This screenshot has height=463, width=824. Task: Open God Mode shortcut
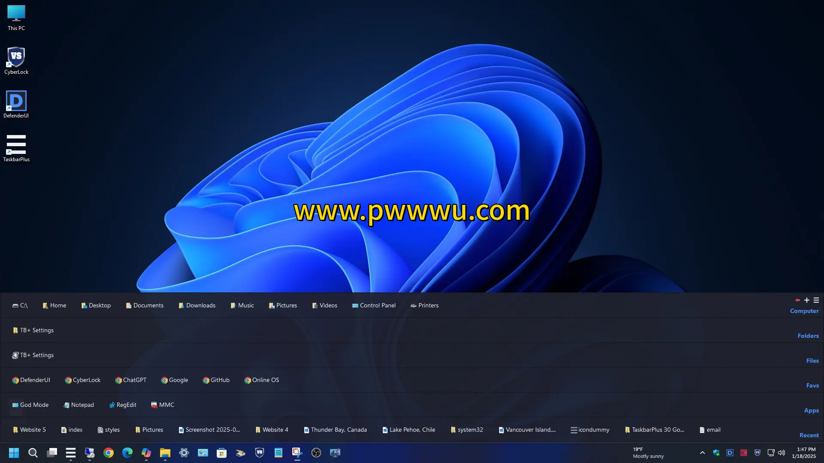tap(30, 405)
